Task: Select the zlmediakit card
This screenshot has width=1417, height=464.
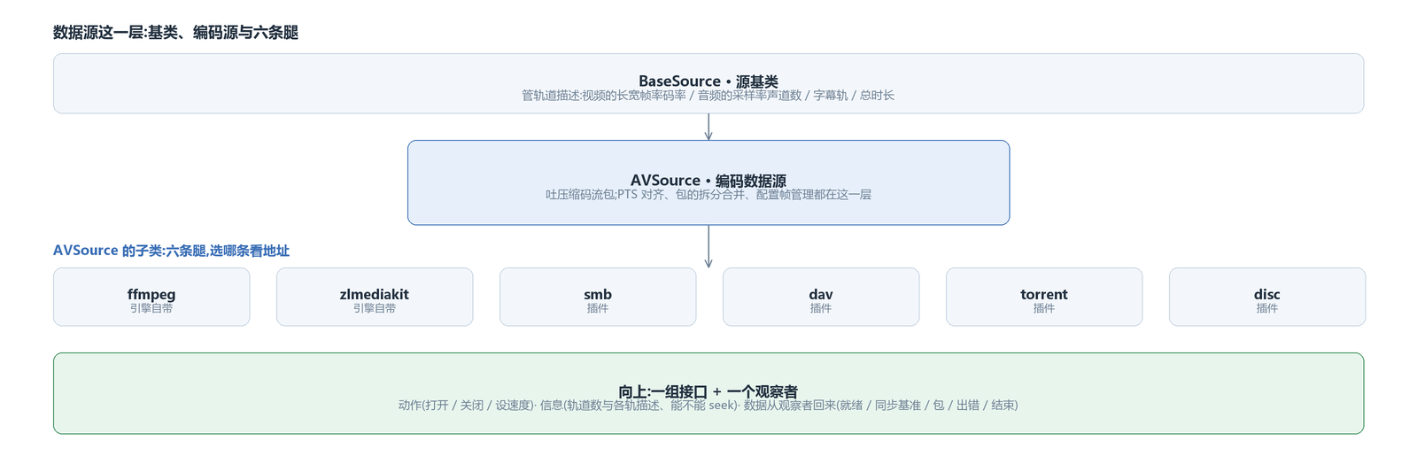Action: [375, 298]
